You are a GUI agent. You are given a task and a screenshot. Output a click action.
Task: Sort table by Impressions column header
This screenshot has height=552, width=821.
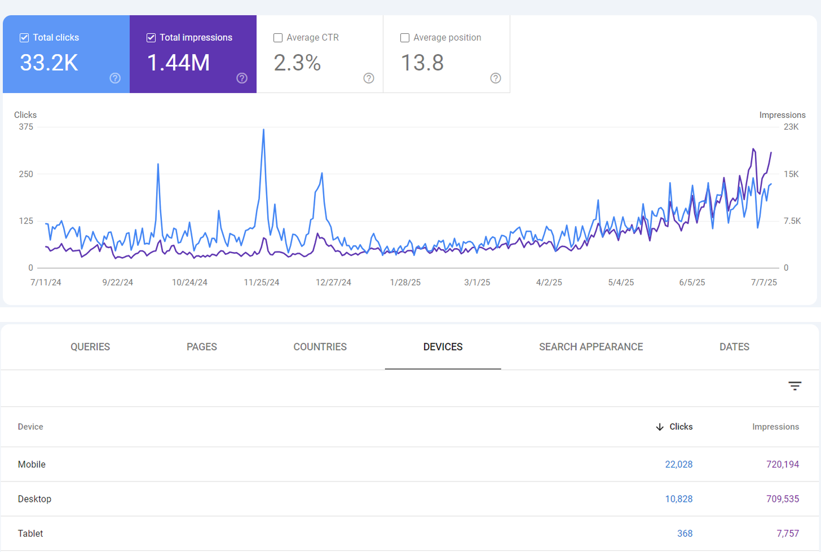tap(775, 427)
